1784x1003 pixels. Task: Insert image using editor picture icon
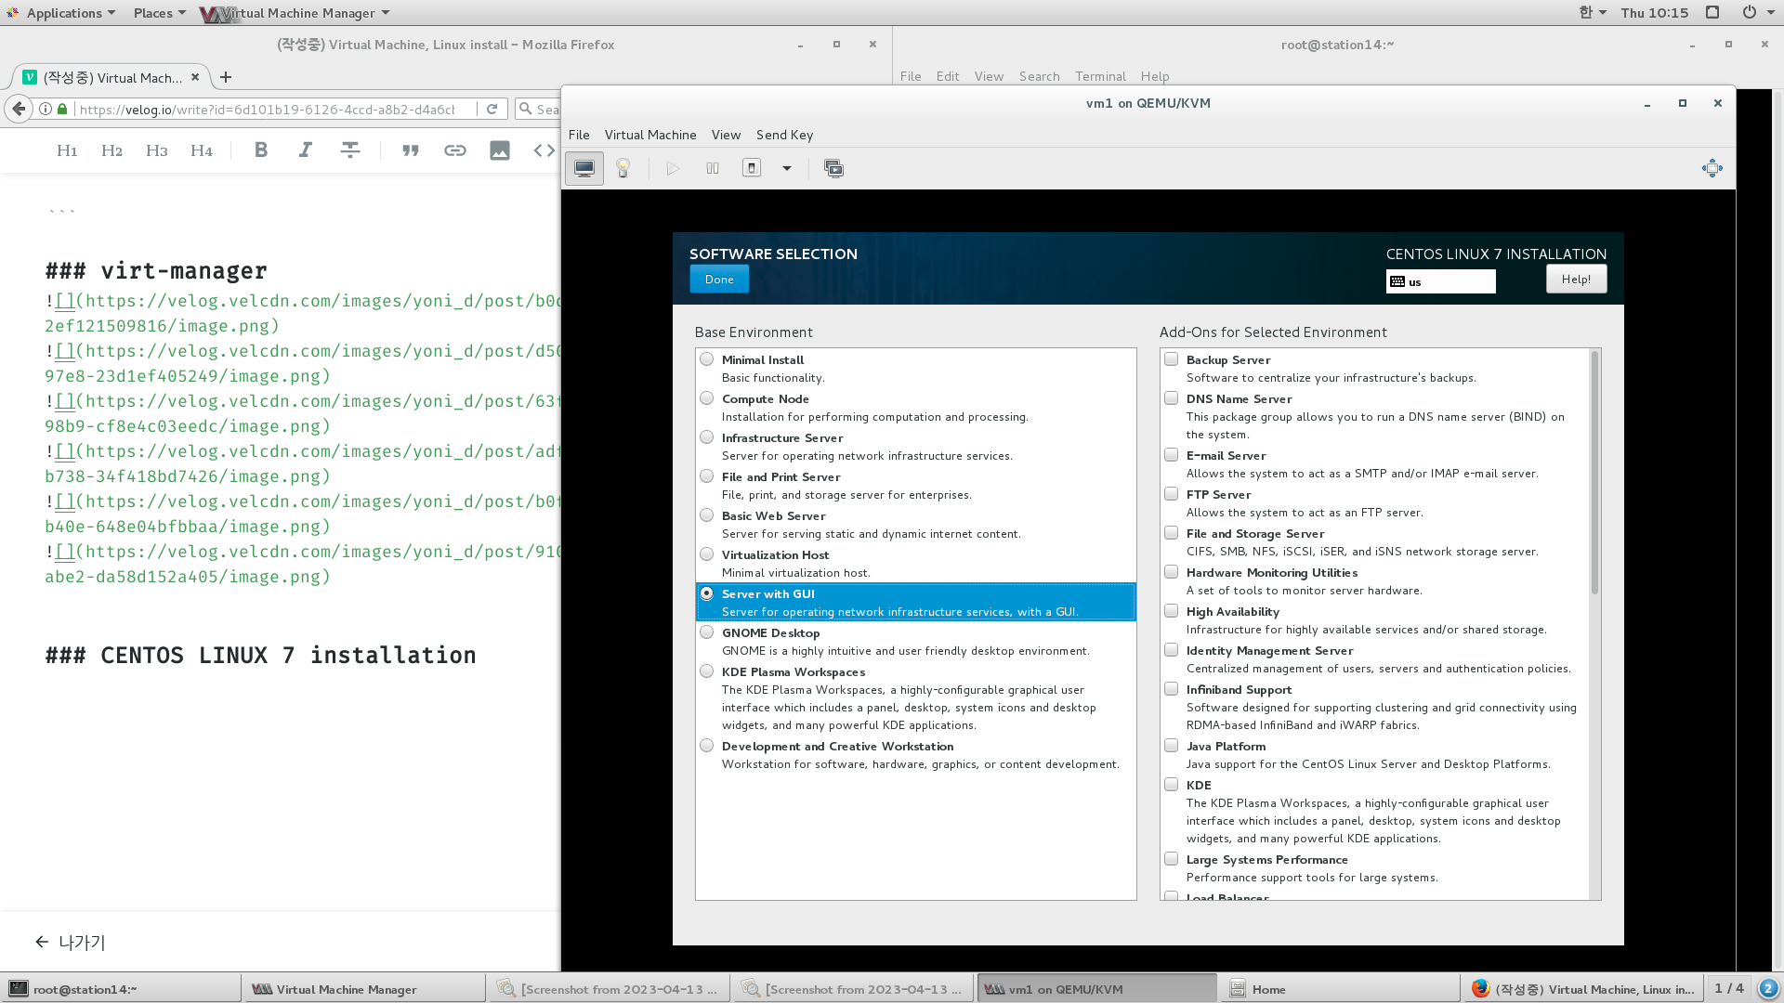click(x=500, y=150)
